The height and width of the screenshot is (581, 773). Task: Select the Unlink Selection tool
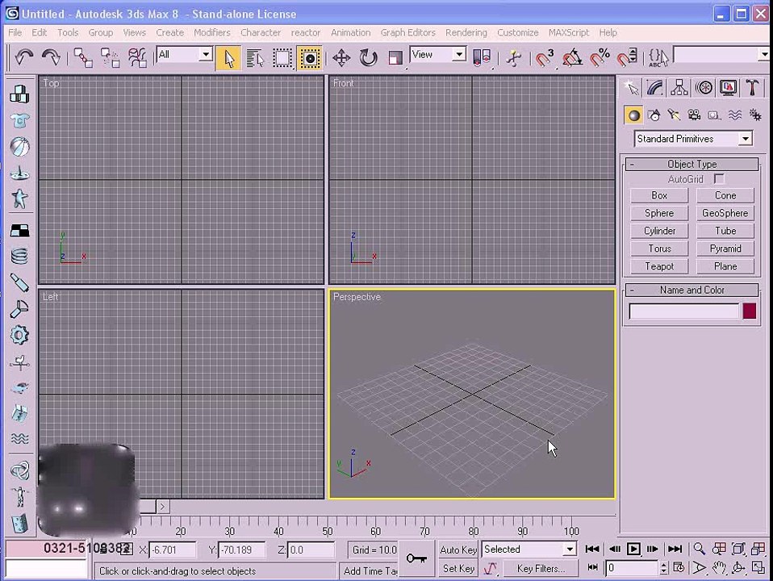(110, 58)
